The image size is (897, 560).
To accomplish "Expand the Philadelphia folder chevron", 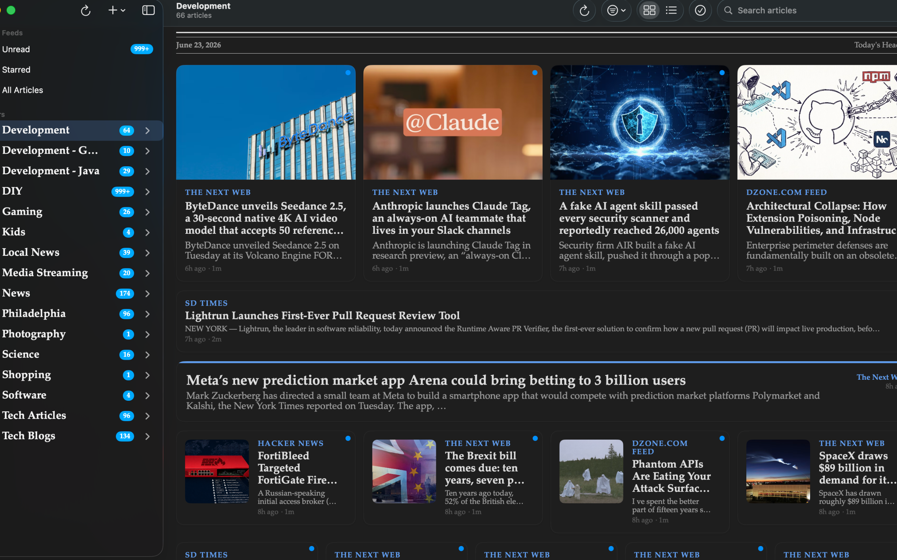I will (x=148, y=314).
